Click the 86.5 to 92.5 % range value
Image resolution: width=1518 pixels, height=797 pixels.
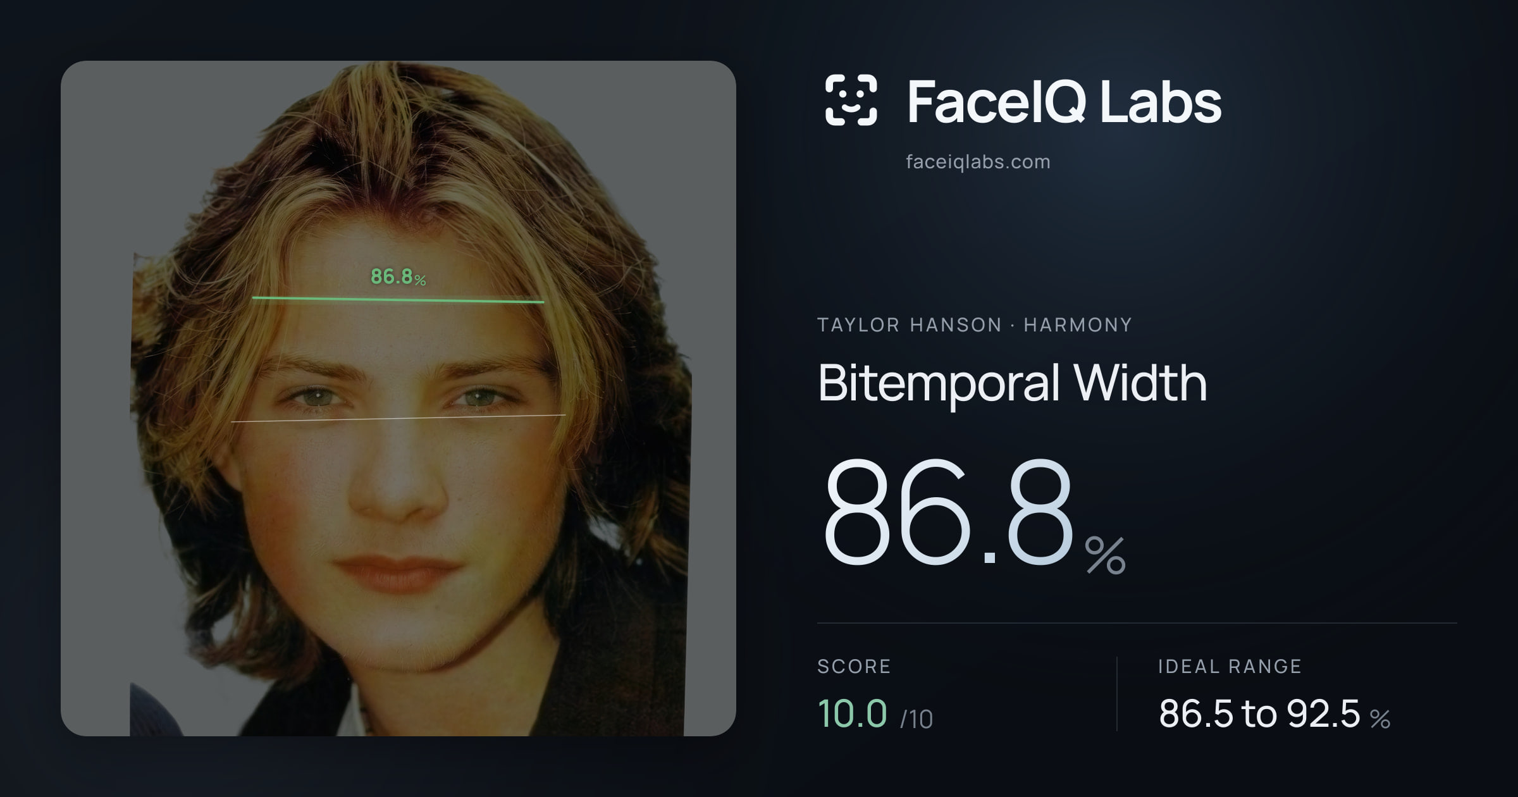coord(1274,714)
